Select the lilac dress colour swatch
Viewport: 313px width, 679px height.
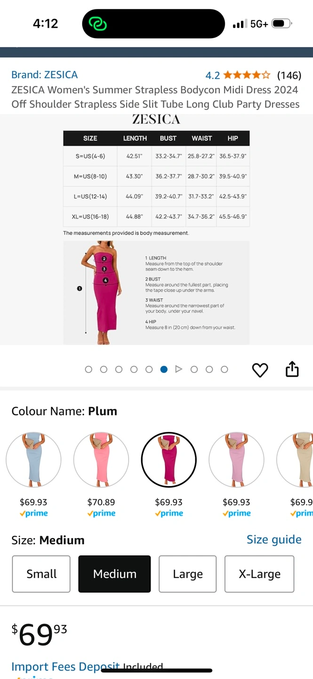click(236, 460)
